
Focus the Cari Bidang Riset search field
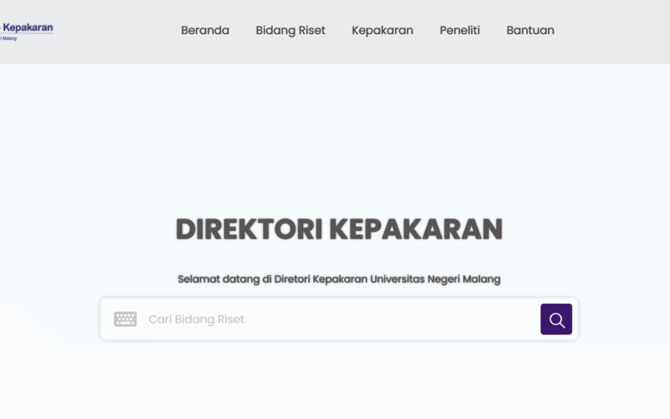click(x=340, y=319)
